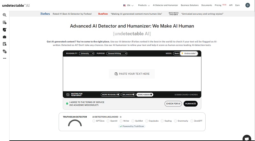This screenshot has width=255, height=141.
Task: Click Rated #1 Best AI Detector text
Action: 72,14
